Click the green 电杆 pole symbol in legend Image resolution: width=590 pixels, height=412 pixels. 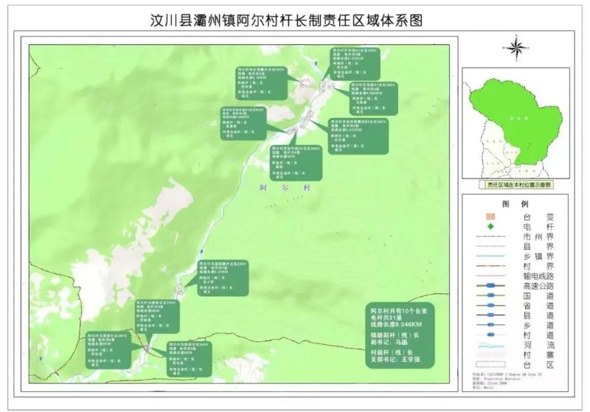[490, 227]
